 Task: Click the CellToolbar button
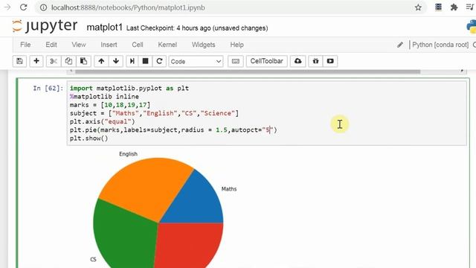(x=266, y=61)
